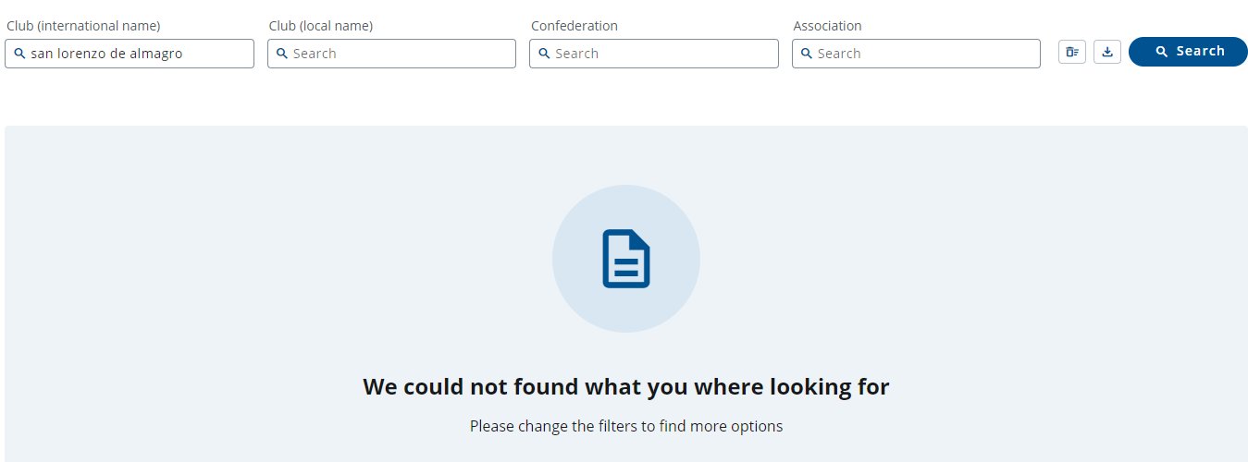Click magnifier icon in Club international name field
The image size is (1248, 462).
(x=19, y=54)
